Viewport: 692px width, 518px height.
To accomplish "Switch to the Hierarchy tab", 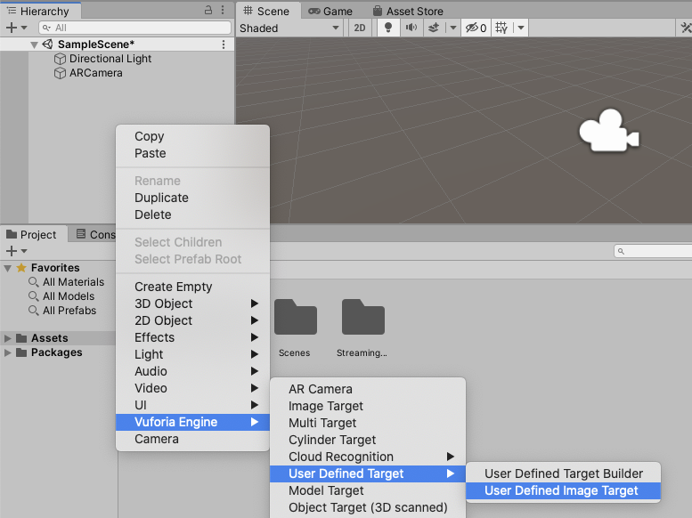I will coord(39,11).
